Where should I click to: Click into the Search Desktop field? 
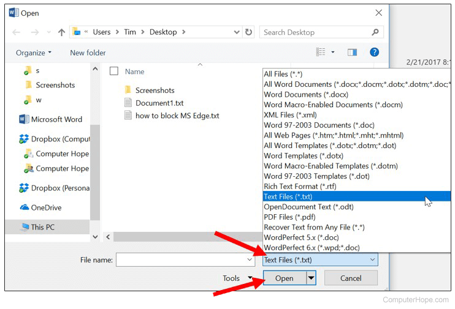321,32
